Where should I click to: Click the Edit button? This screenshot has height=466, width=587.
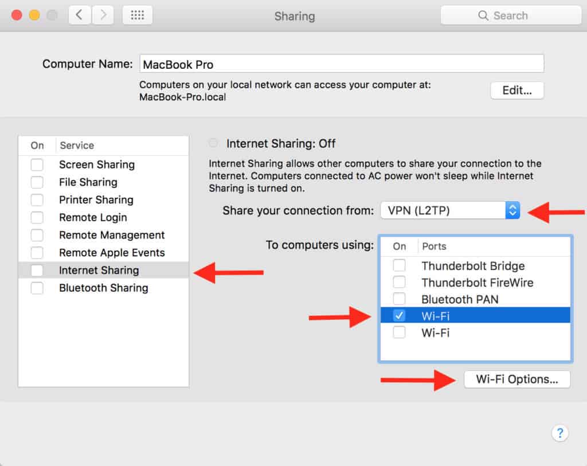point(516,90)
